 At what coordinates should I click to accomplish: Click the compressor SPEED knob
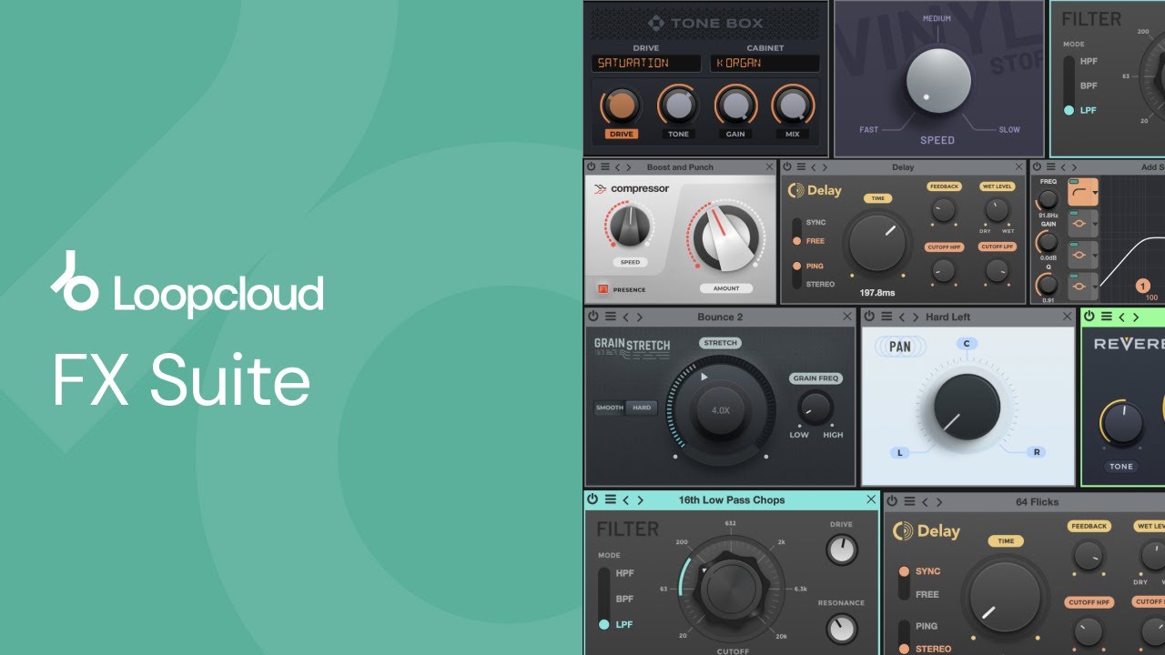tap(631, 226)
